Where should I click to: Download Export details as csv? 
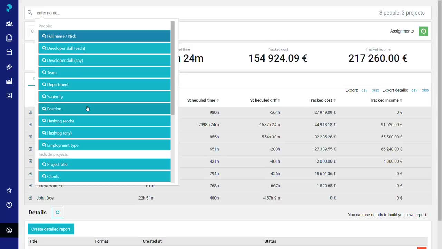pyautogui.click(x=414, y=90)
